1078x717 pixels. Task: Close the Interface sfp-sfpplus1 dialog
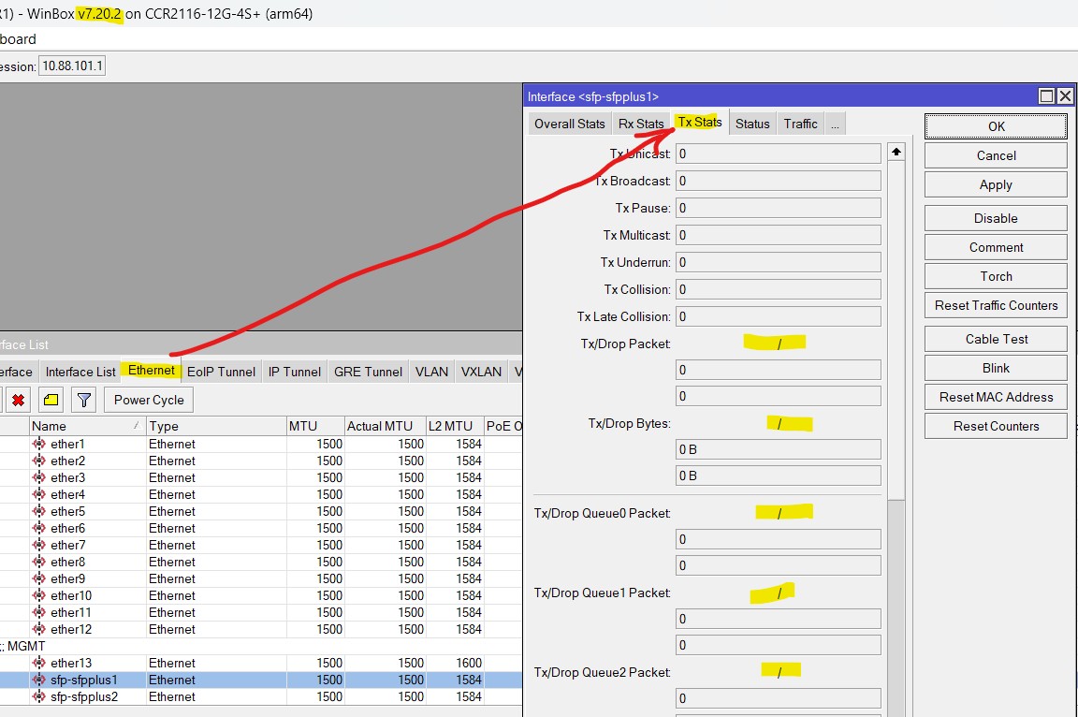[1065, 96]
